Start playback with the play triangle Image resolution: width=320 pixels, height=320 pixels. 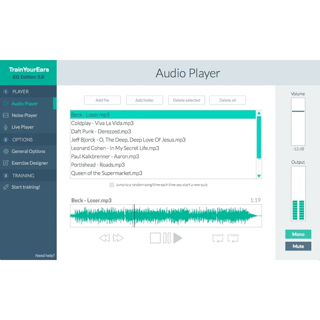click(178, 238)
